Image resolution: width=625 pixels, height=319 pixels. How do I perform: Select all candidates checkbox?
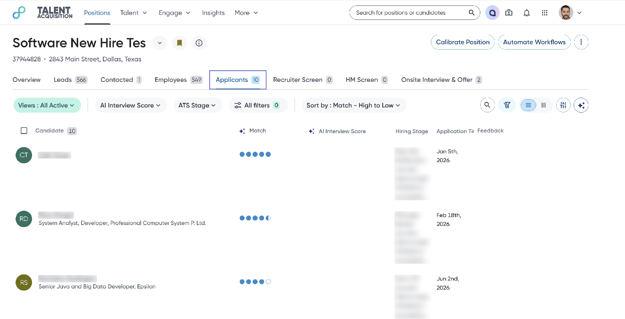point(24,131)
